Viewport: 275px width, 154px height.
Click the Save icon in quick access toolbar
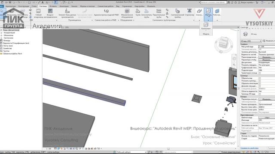(10, 2)
